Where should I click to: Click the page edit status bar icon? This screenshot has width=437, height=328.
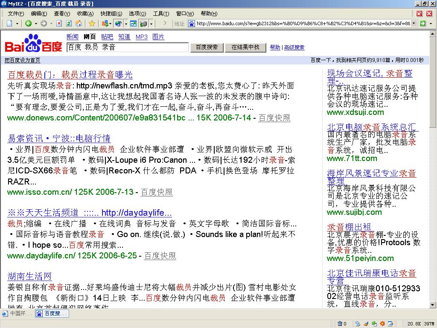(390, 324)
